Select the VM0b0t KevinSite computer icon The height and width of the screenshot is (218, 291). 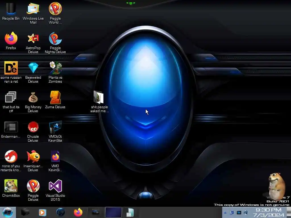pyautogui.click(x=55, y=131)
